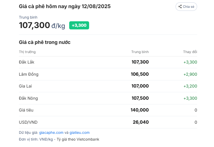Viewport: 214px width, 147px height.
Task: Click the green +3,300 change badge
Action: click(79, 25)
